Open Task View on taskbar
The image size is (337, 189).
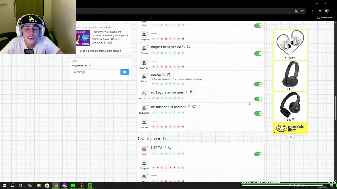(x=21, y=186)
